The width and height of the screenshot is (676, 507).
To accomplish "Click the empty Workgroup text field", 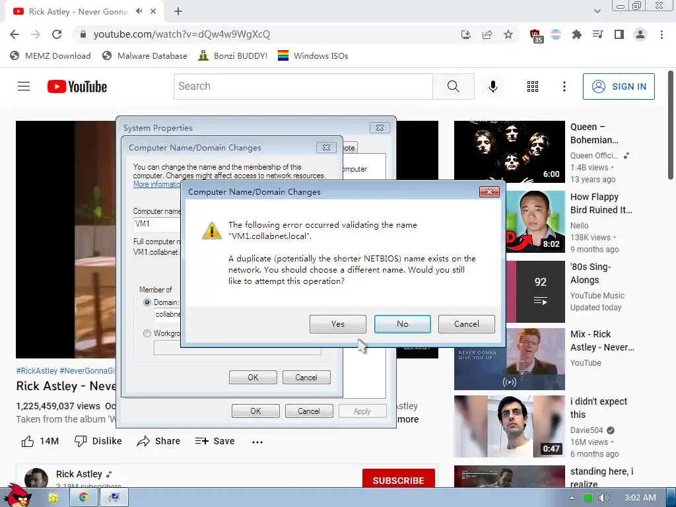I will click(x=237, y=348).
